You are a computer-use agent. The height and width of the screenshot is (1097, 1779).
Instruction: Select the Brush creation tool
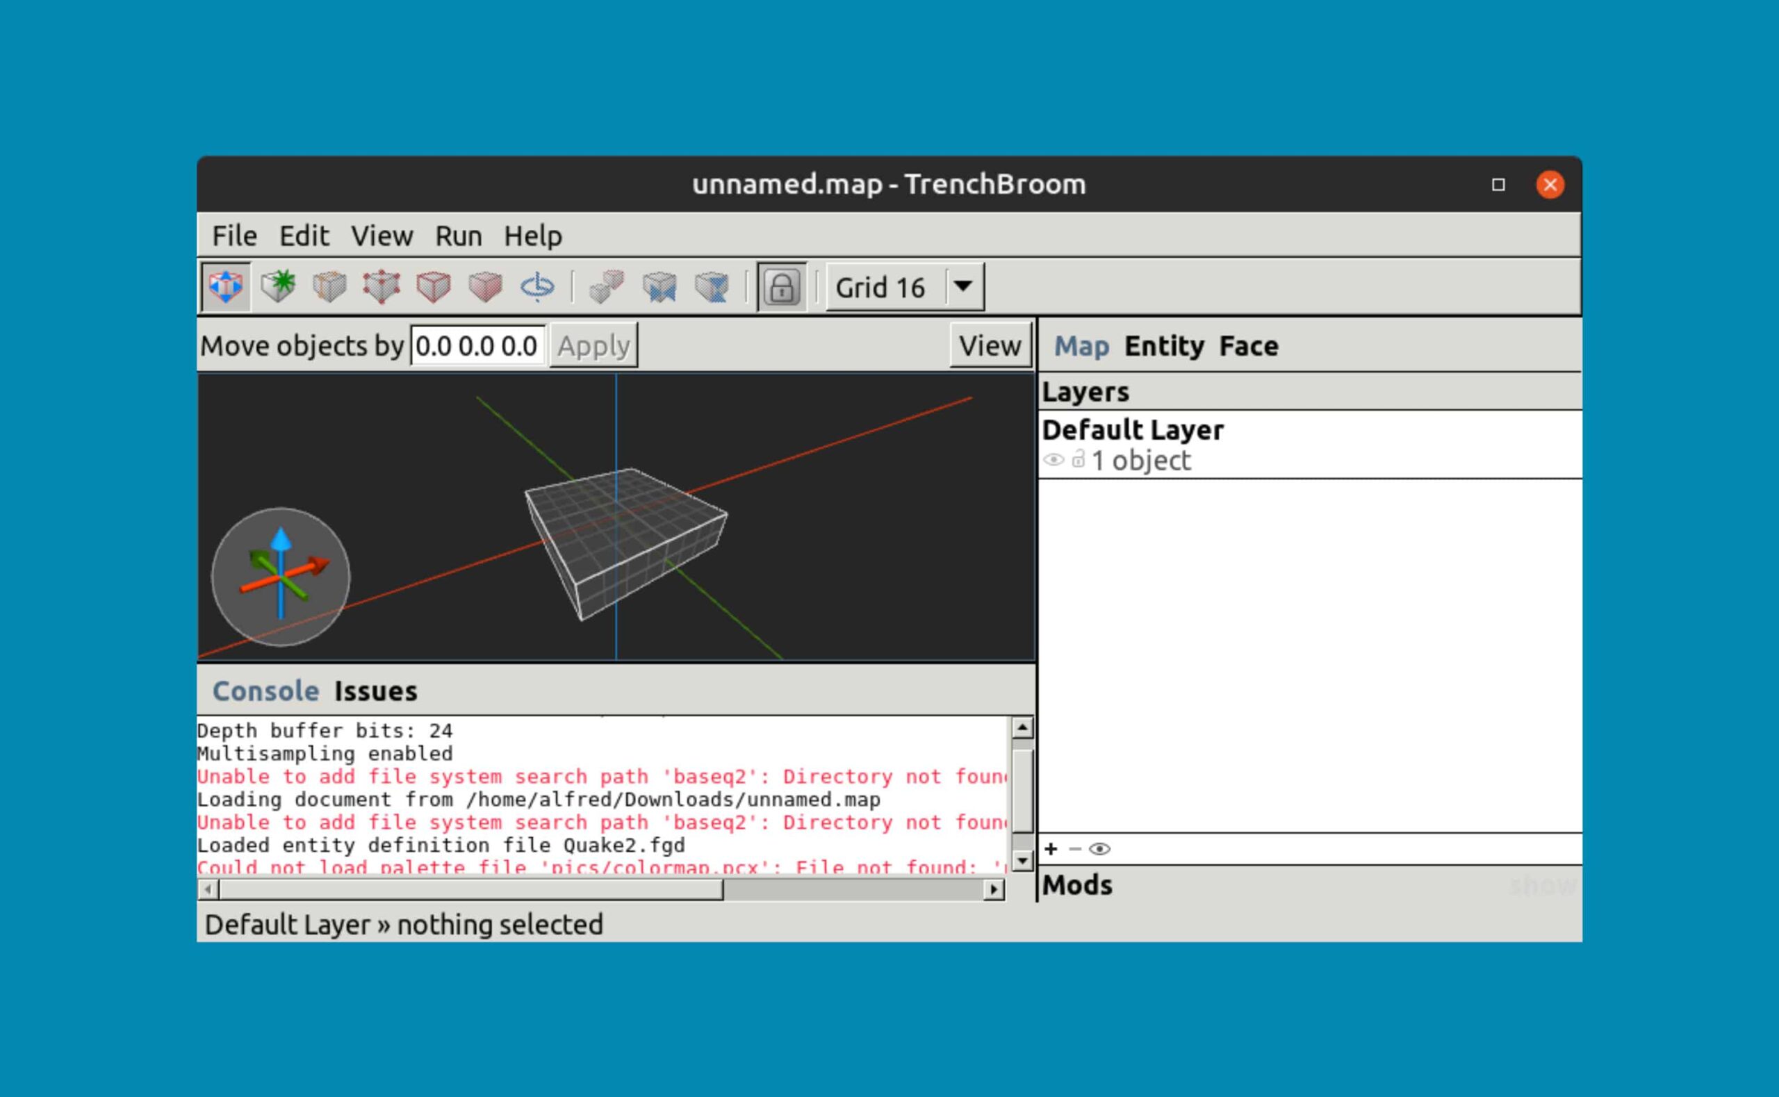278,287
